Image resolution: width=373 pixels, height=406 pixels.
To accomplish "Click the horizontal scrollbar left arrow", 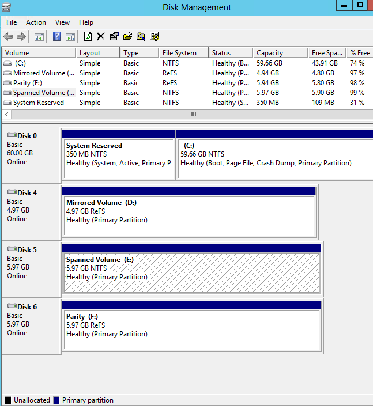I will 6,115.
